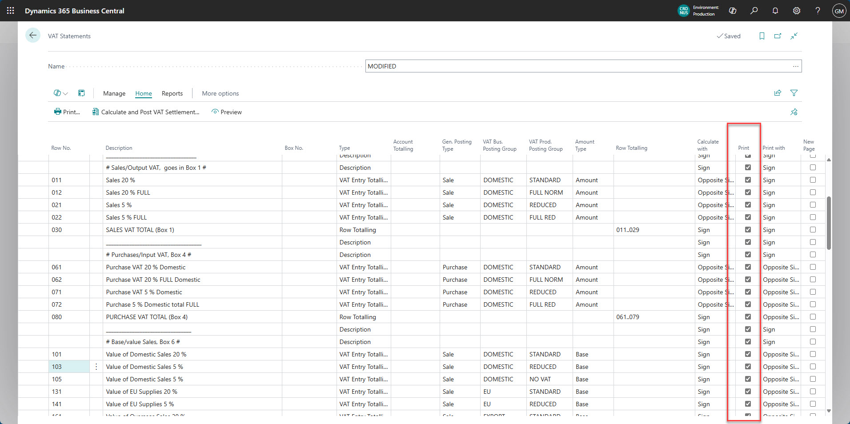Click Calculate and Post VAT Settlement...
850x424 pixels.
(146, 112)
